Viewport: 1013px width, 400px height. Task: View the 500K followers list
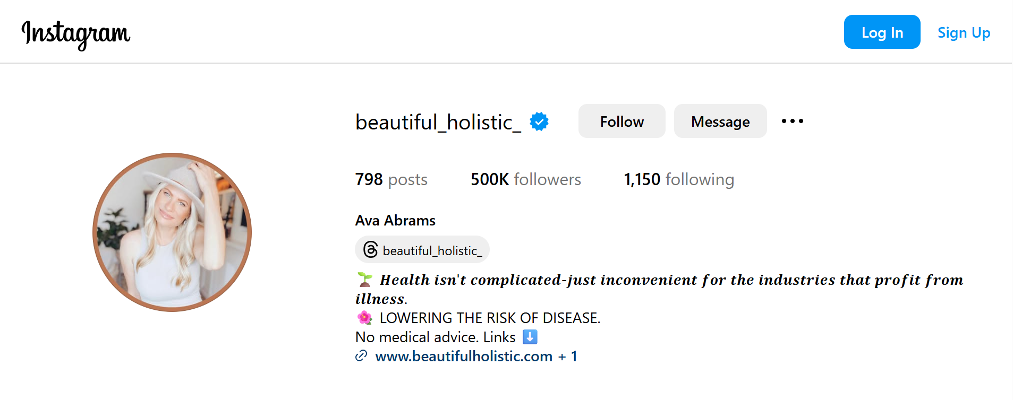(x=526, y=179)
